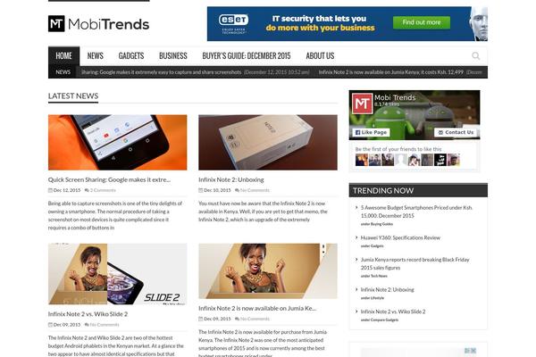Open the Infinix Note 2 box thumbnail image
The height and width of the screenshot is (357, 536).
tap(268, 143)
